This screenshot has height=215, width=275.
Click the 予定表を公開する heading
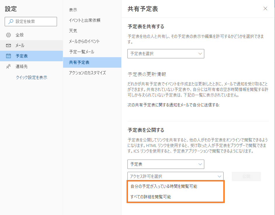click(x=146, y=130)
